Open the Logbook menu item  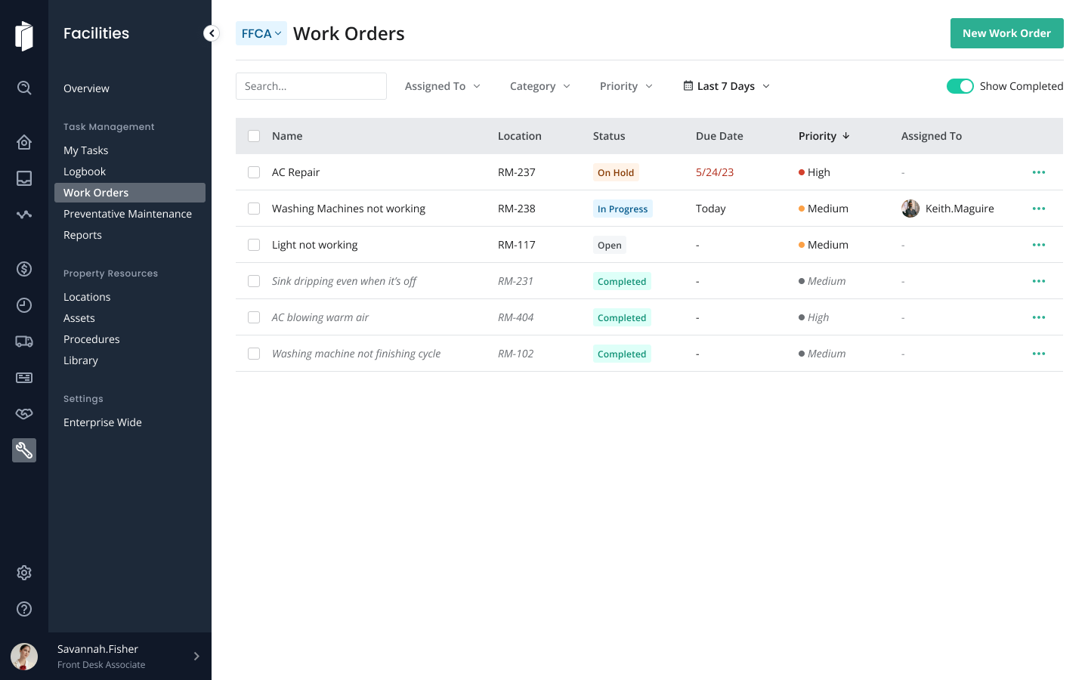point(85,172)
